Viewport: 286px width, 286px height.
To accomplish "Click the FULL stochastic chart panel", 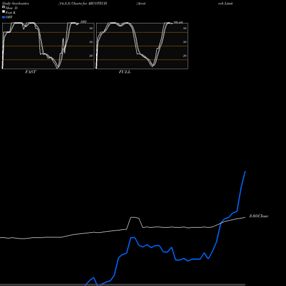I will point(142,46).
